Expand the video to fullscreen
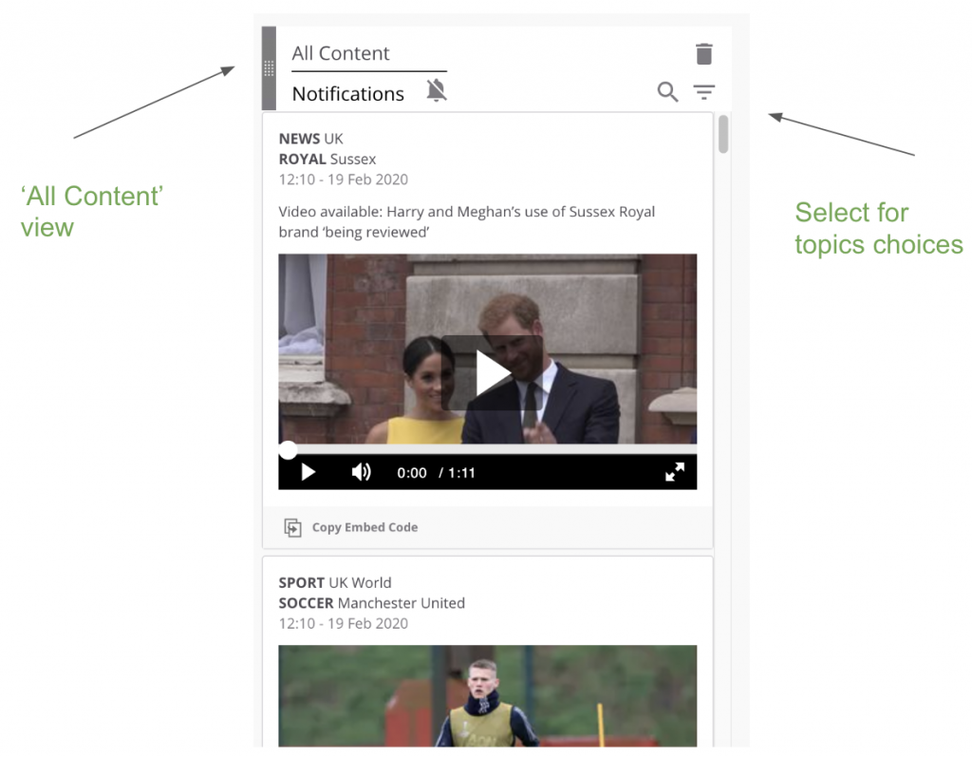 click(674, 472)
